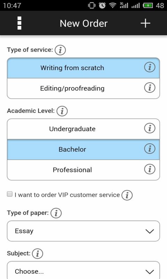Tap the plus icon in header
Viewport: 167px width, 279px height.
point(145,23)
